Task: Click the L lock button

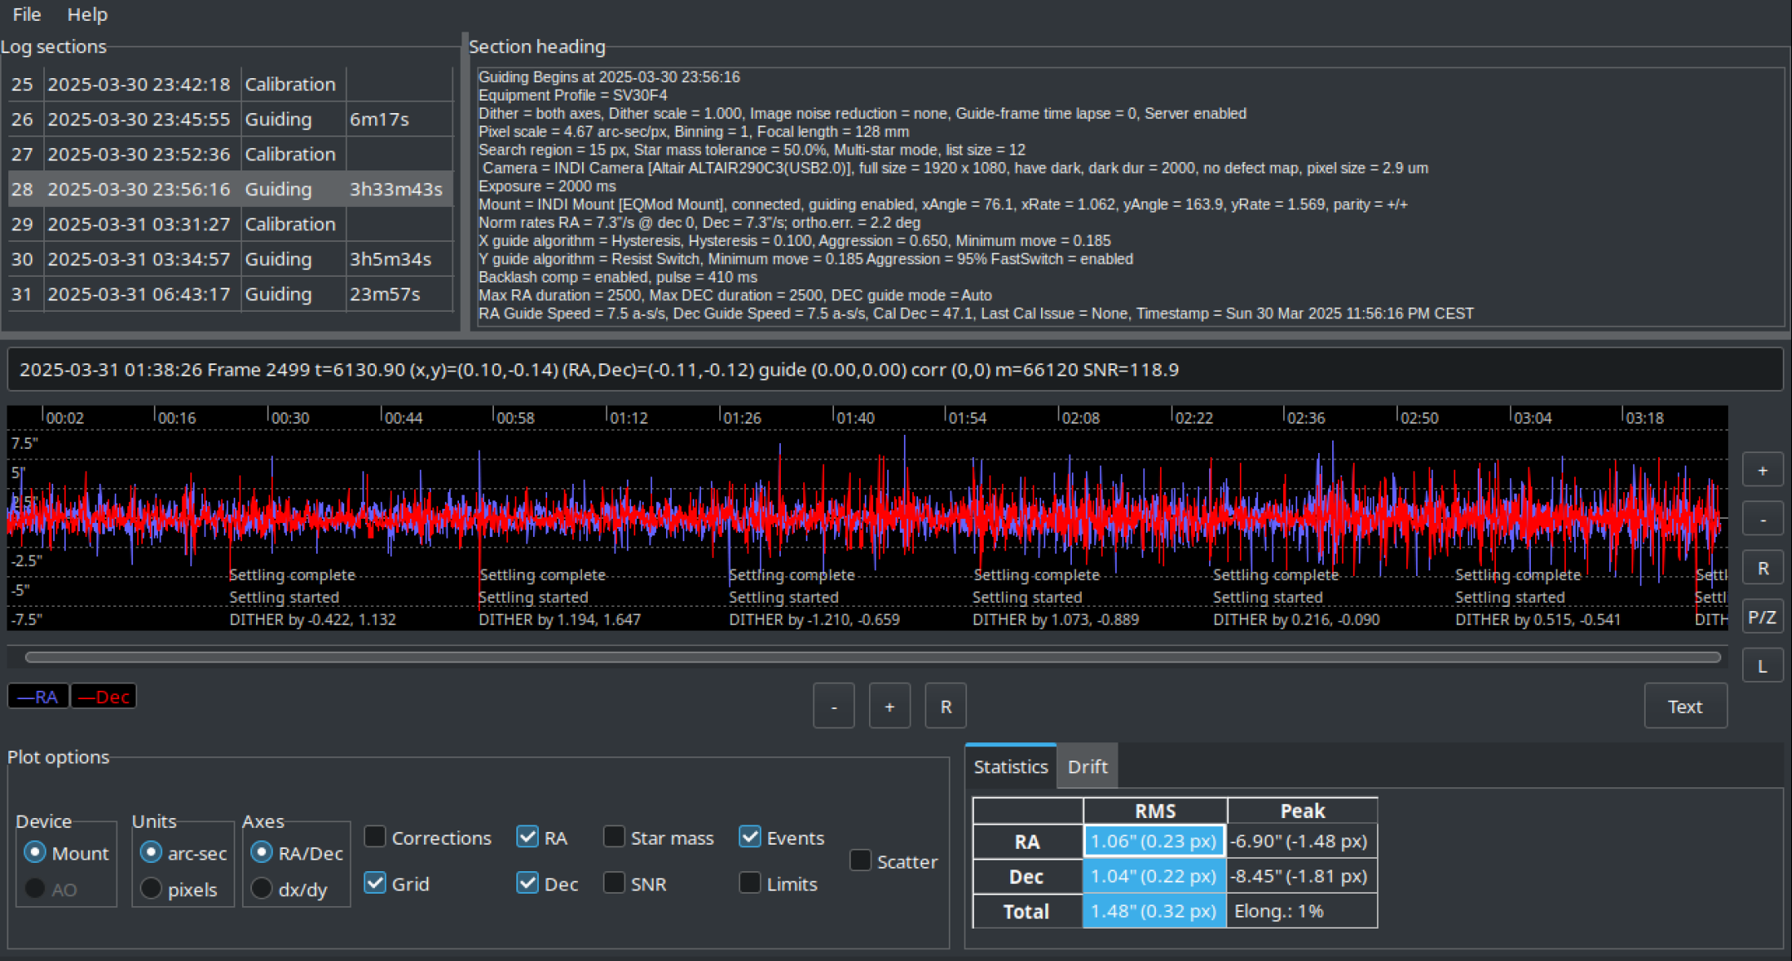Action: [1762, 666]
